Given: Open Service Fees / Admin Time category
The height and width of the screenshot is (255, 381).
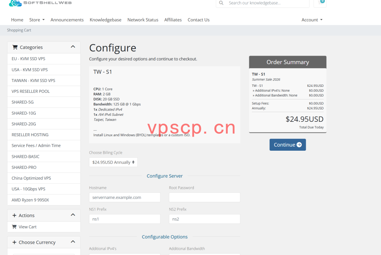Looking at the screenshot, I should pyautogui.click(x=44, y=146).
